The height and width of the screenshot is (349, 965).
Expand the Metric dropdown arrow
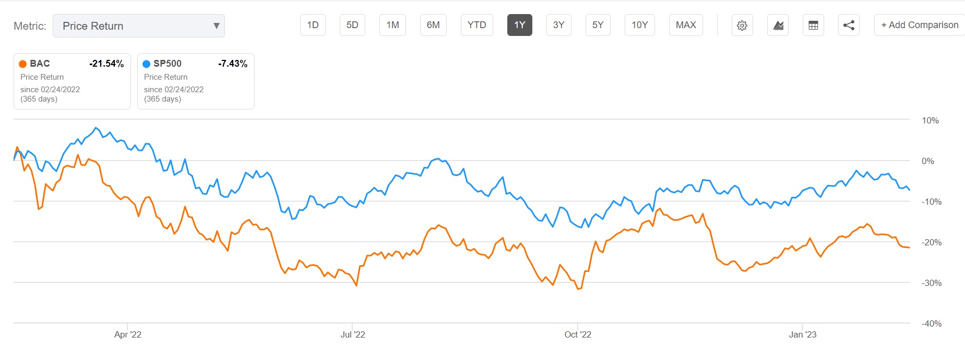216,26
